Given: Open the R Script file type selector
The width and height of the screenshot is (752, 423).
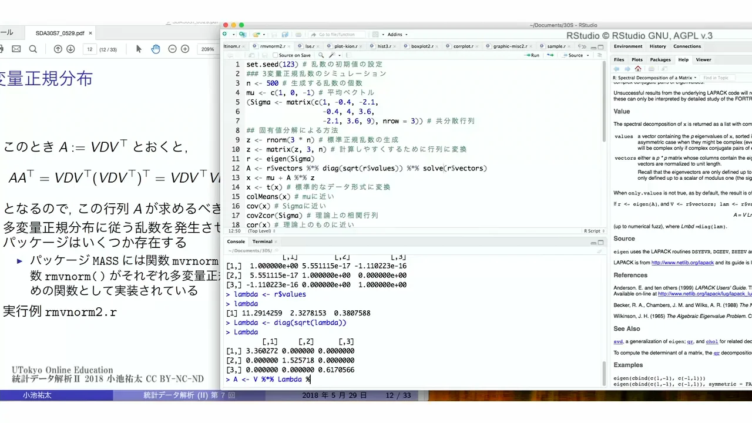Looking at the screenshot, I should (593, 231).
